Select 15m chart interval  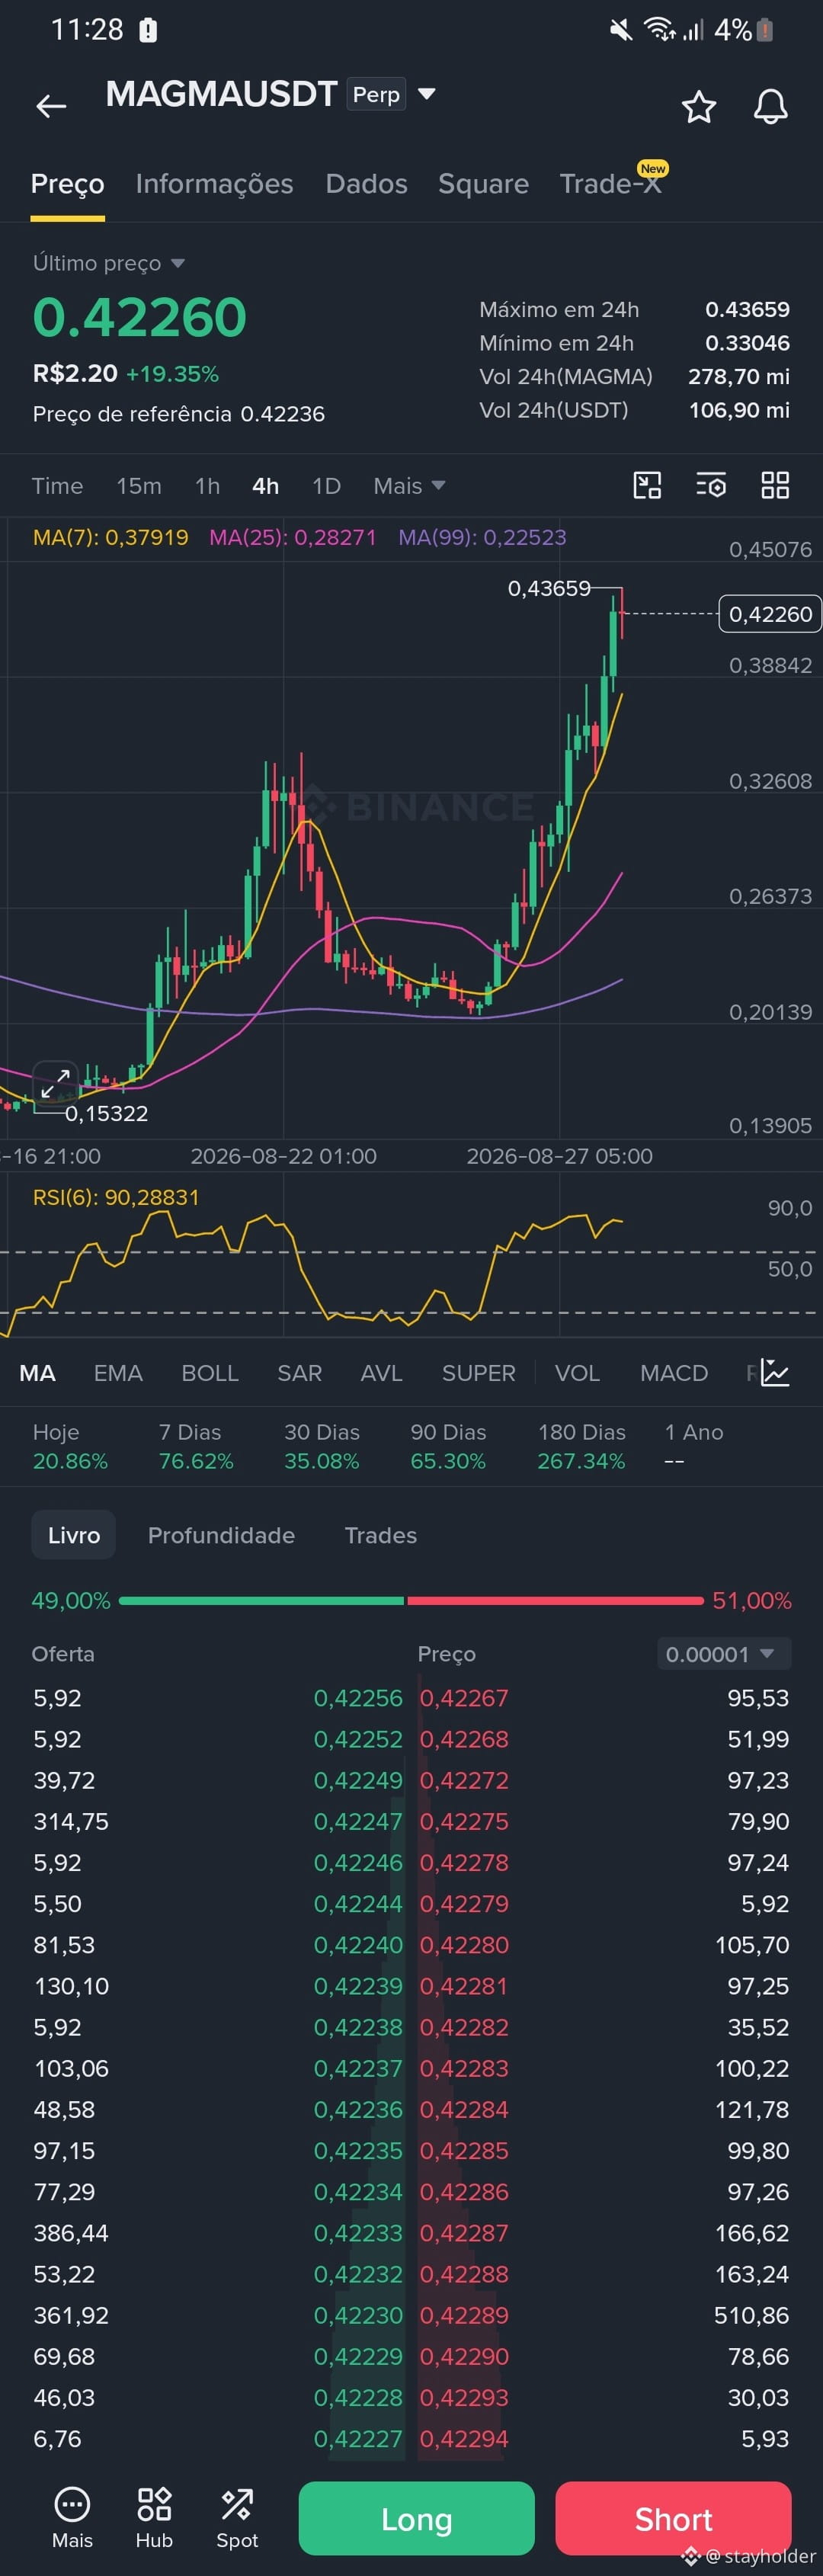point(139,486)
